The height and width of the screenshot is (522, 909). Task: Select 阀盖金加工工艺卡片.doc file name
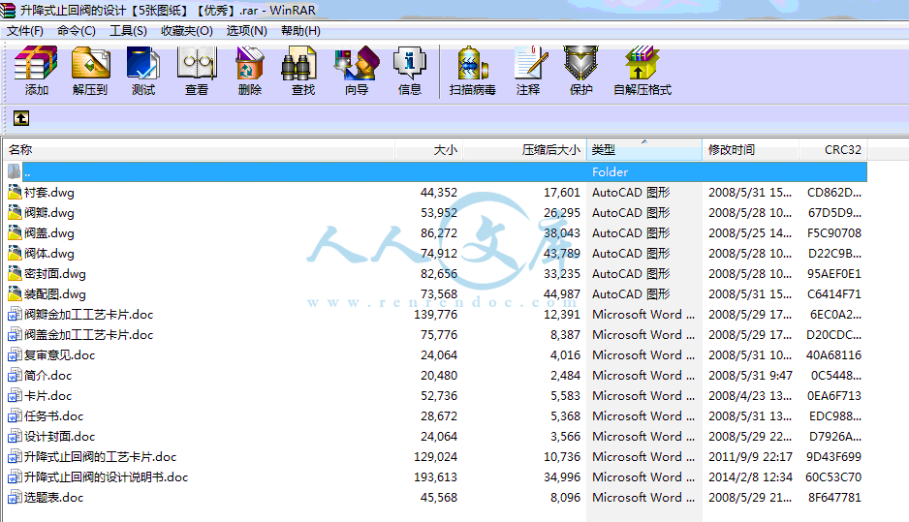coord(89,334)
